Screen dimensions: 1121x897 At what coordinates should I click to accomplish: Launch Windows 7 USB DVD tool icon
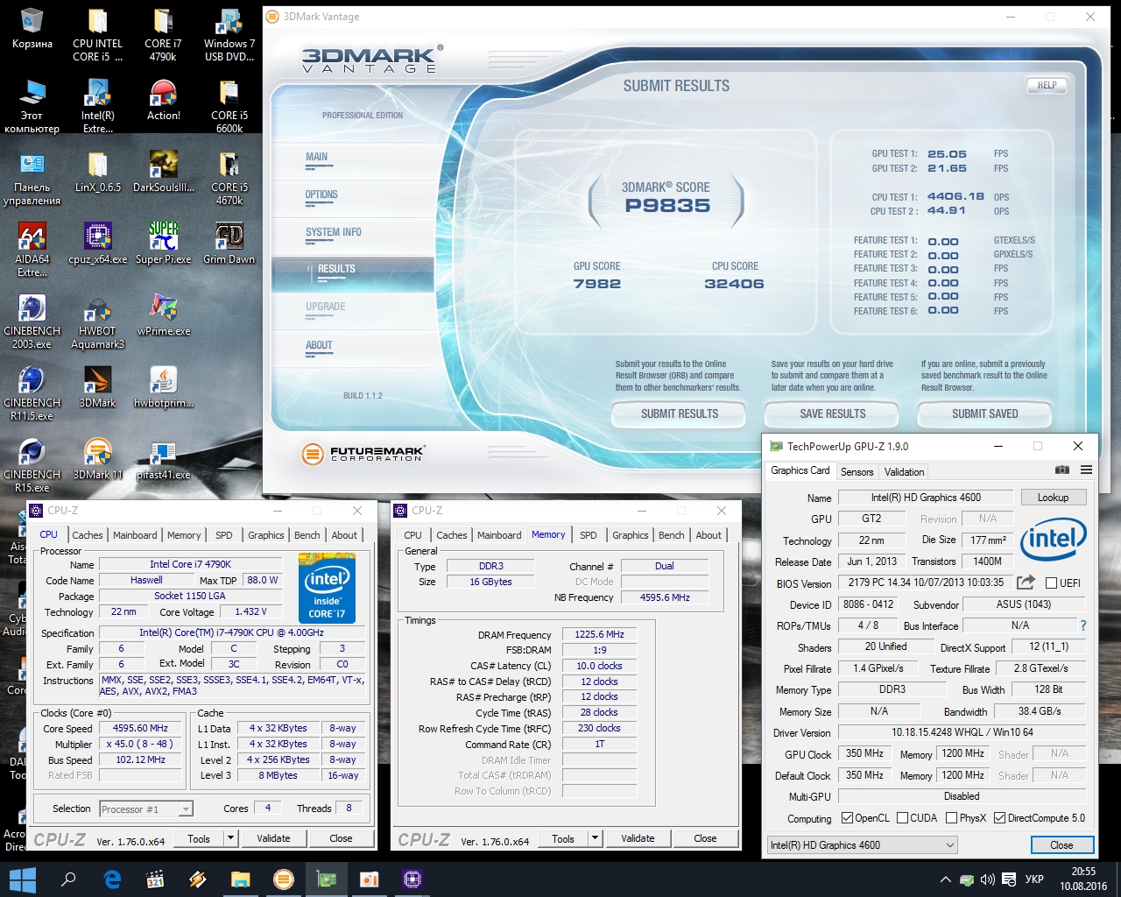coord(229,36)
